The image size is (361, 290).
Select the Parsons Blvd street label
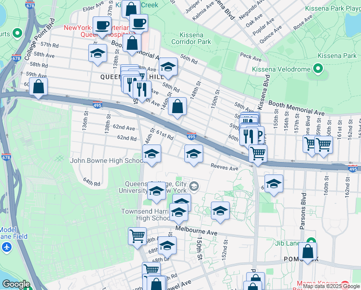pyautogui.click(x=303, y=211)
